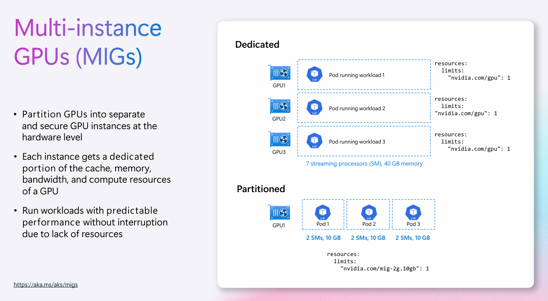The image size is (548, 301).
Task: Click the GPU1 card icon under Partitioned
Action: click(x=280, y=213)
